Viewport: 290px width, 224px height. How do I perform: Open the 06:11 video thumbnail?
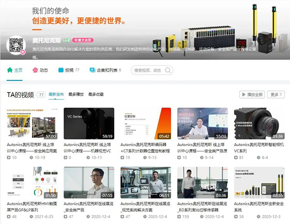point(146,182)
